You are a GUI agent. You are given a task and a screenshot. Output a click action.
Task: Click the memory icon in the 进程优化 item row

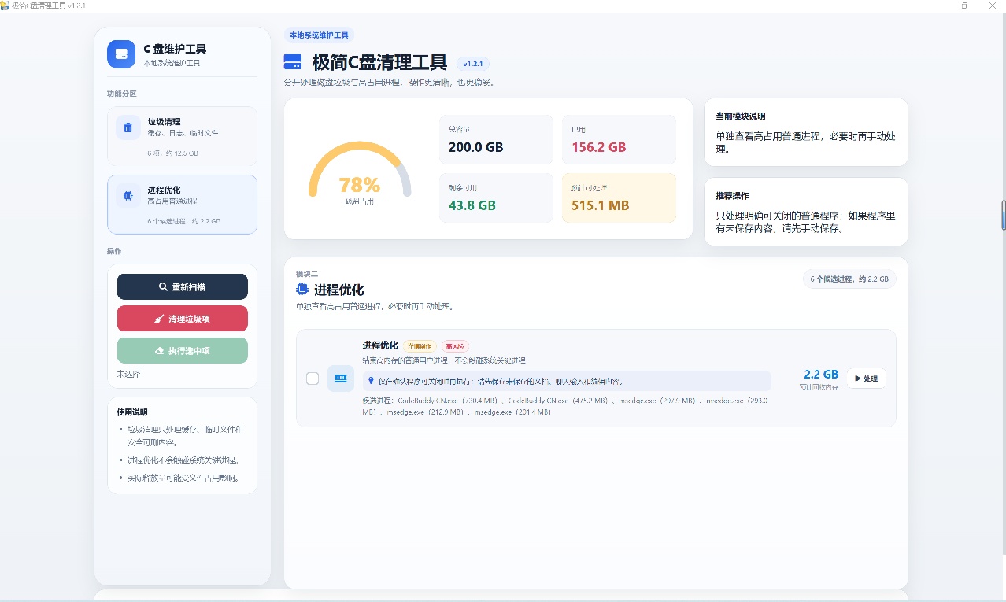[341, 379]
